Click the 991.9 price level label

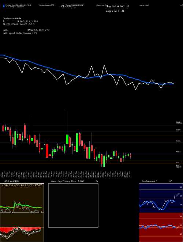tap(178, 130)
